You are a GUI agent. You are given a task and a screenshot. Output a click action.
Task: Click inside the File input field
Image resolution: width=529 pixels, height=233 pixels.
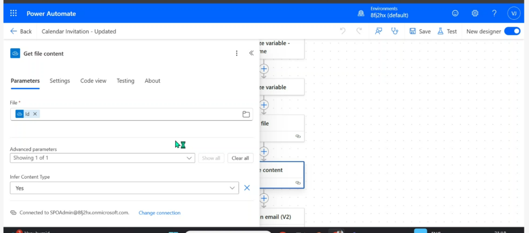pyautogui.click(x=132, y=114)
